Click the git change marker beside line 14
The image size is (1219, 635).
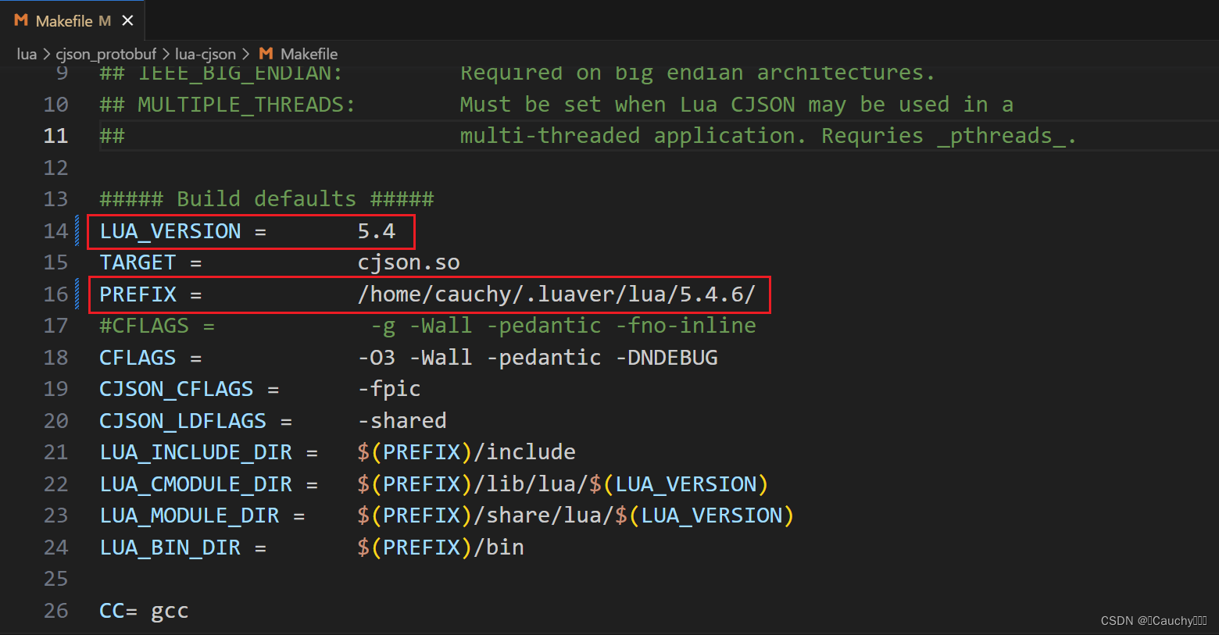click(77, 231)
